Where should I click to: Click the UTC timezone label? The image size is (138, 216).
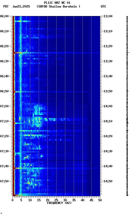(103, 6)
